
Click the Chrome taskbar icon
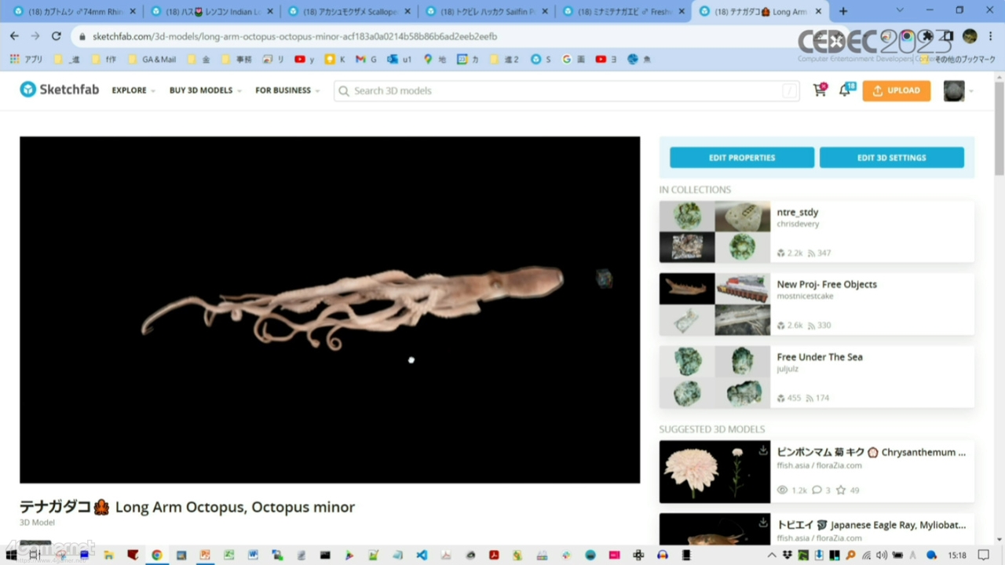click(x=157, y=555)
